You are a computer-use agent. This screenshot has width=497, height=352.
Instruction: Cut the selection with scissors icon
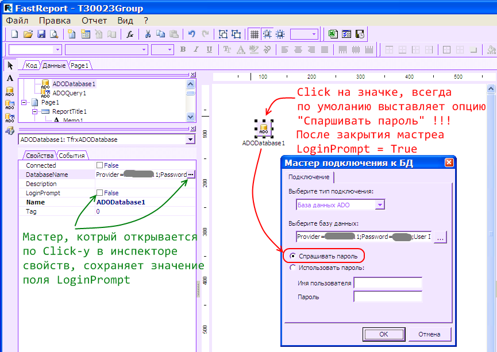tap(148, 34)
